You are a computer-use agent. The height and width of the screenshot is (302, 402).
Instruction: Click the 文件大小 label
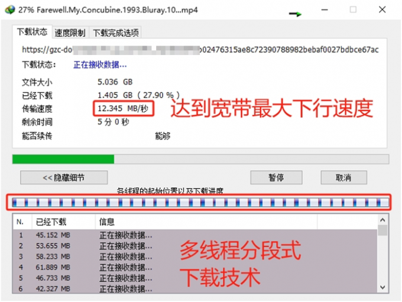37,82
